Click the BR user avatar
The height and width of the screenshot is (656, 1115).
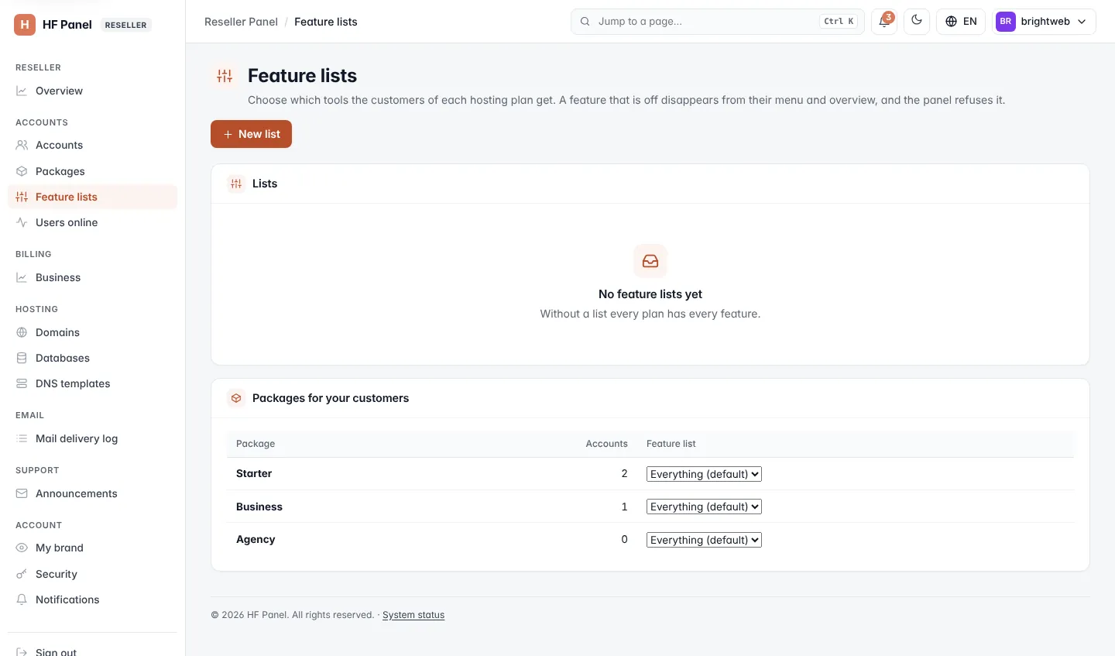(1006, 22)
